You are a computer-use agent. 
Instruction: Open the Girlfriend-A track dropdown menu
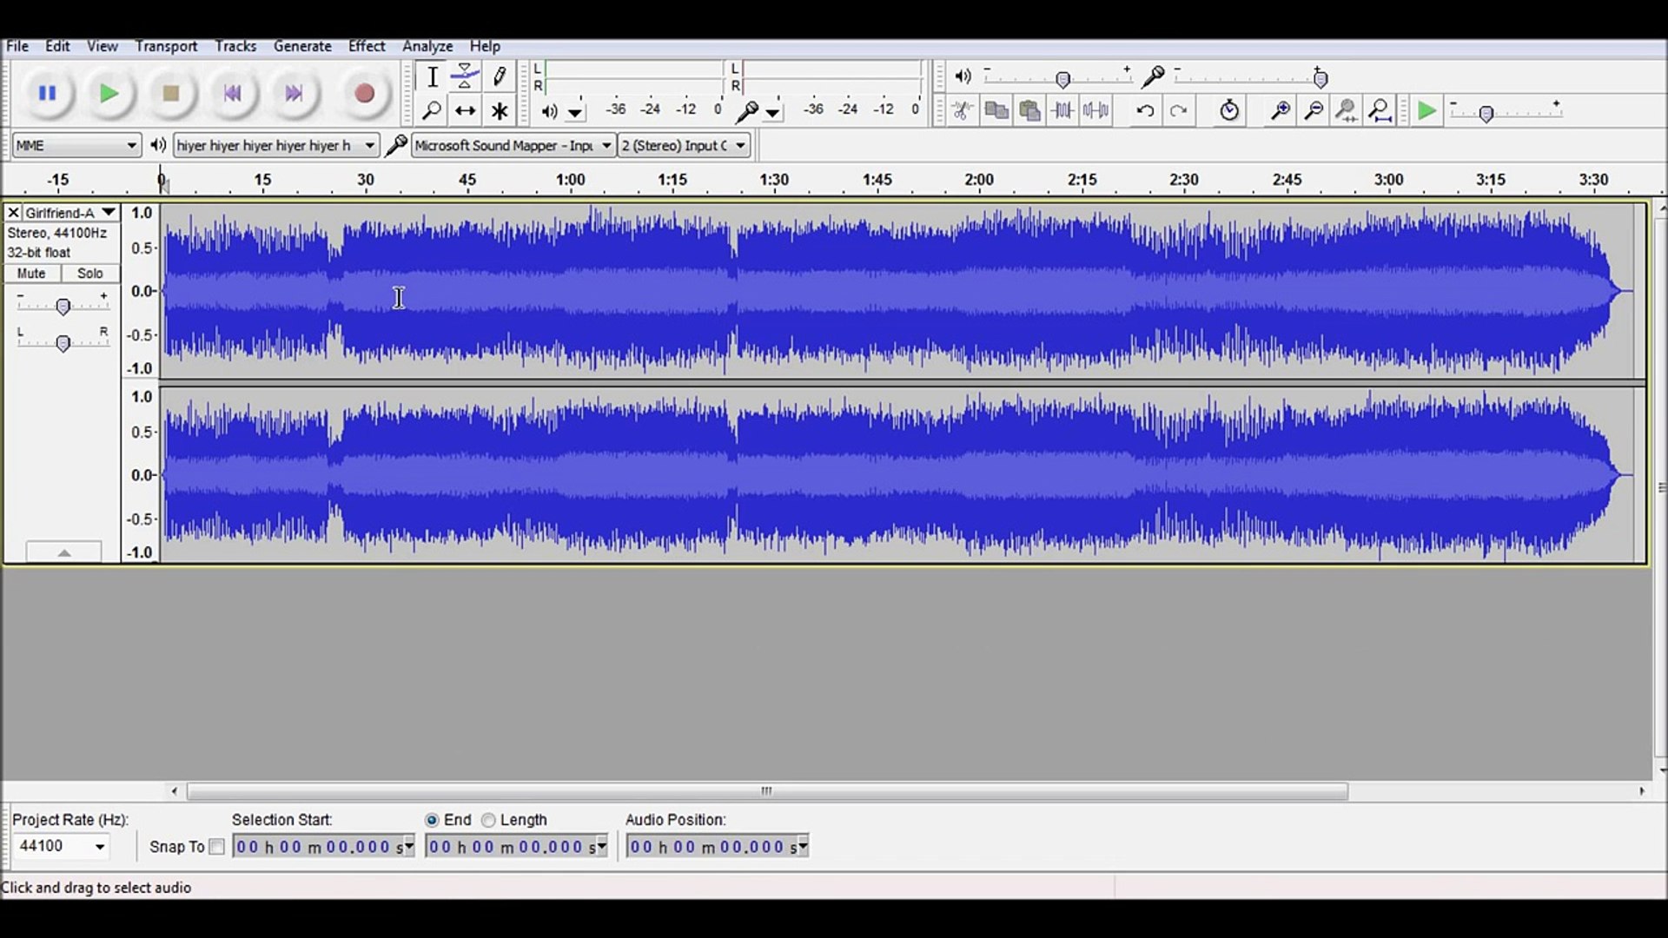109,212
